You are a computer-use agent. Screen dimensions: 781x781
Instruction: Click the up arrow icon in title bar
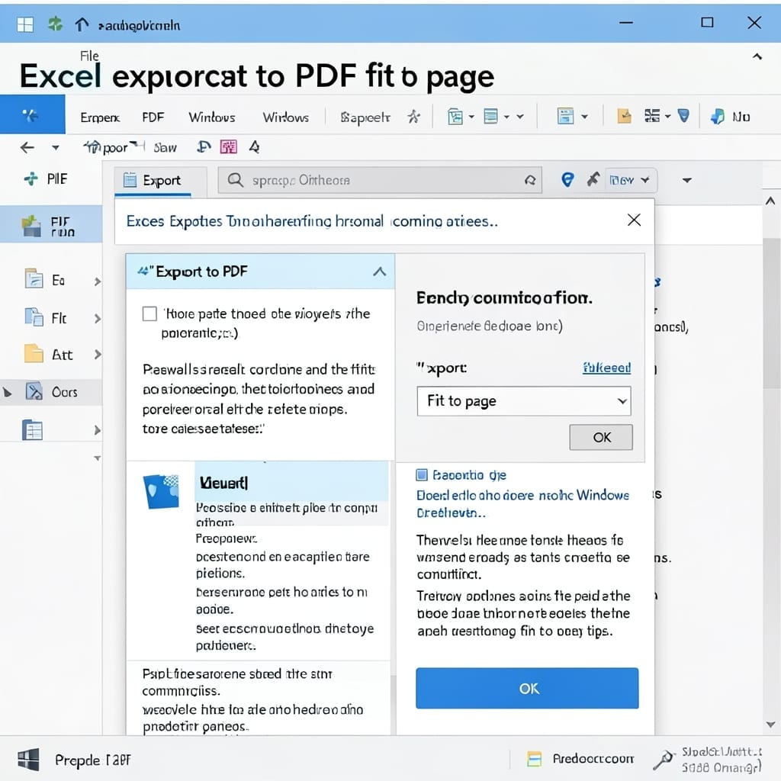pyautogui.click(x=82, y=24)
